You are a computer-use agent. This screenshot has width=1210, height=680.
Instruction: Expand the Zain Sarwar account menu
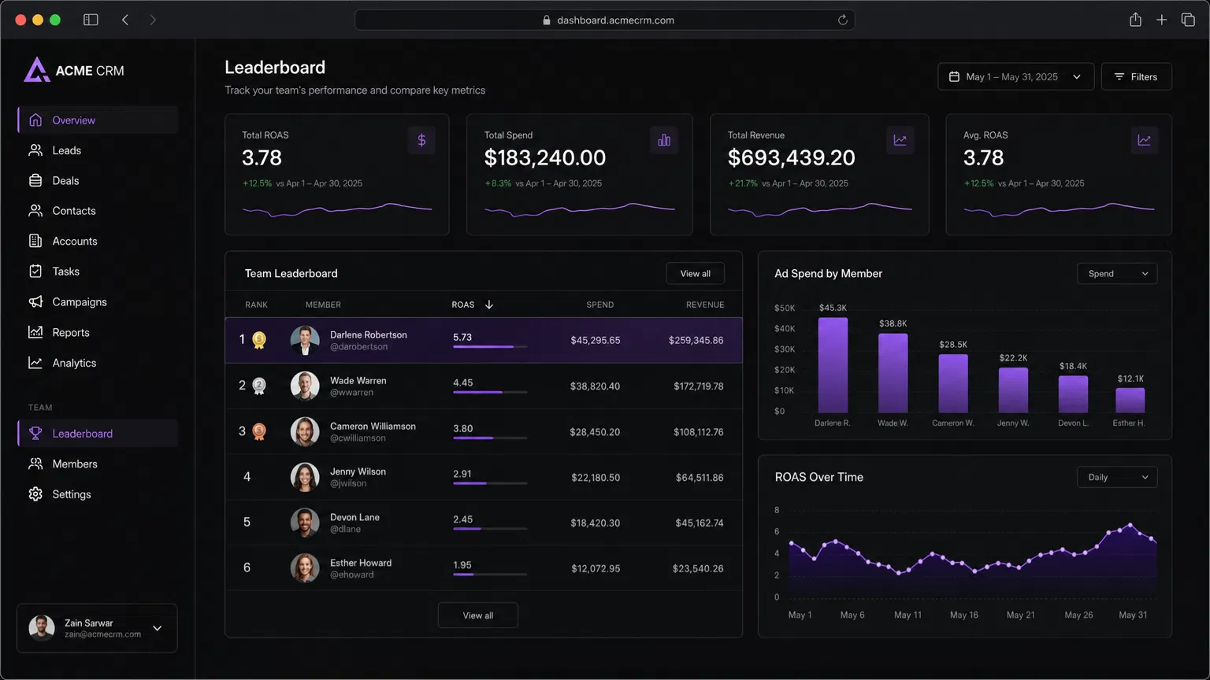tap(157, 628)
